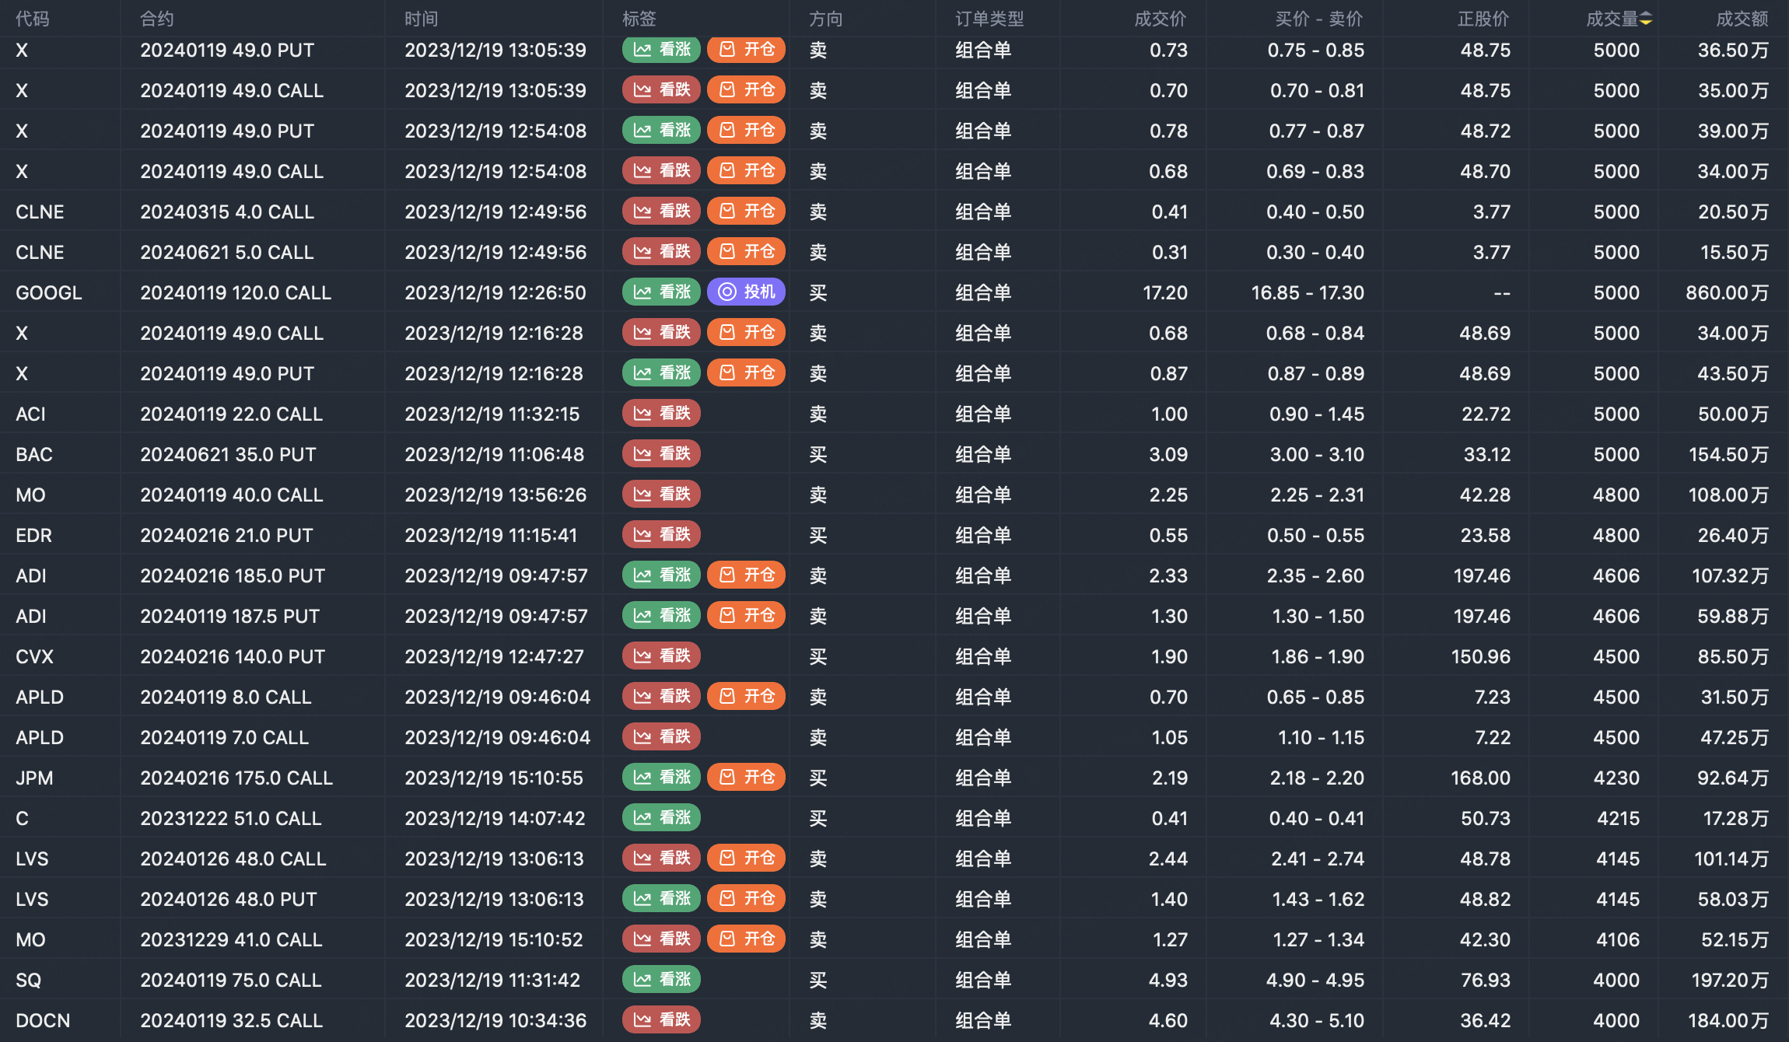
Task: Click the 成交量 sort arrow icon
Action: coord(1646,19)
